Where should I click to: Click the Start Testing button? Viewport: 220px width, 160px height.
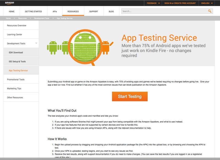[x=130, y=96]
